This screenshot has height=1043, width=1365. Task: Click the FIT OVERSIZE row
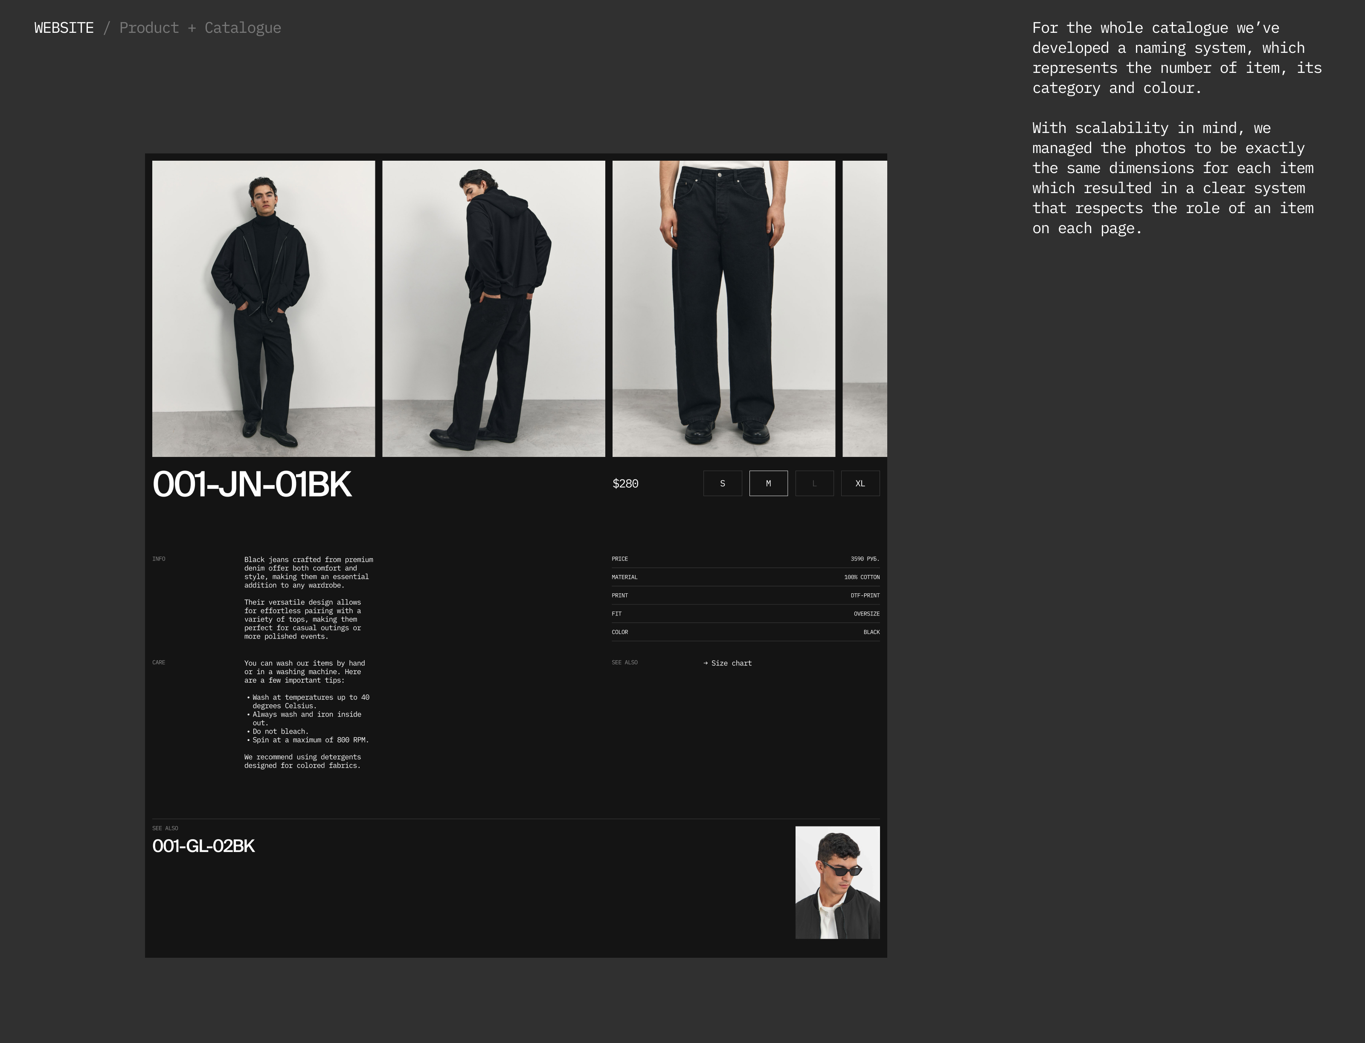[x=745, y=614]
